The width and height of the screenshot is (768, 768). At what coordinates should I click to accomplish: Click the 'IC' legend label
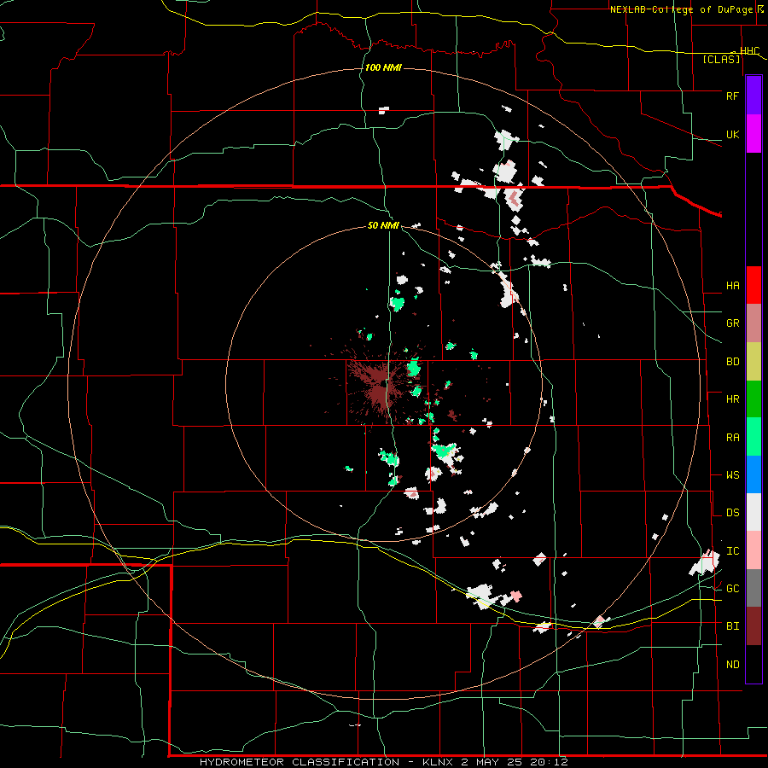732,551
